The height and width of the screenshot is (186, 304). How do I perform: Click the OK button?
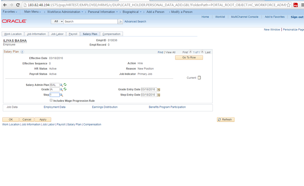11,119
